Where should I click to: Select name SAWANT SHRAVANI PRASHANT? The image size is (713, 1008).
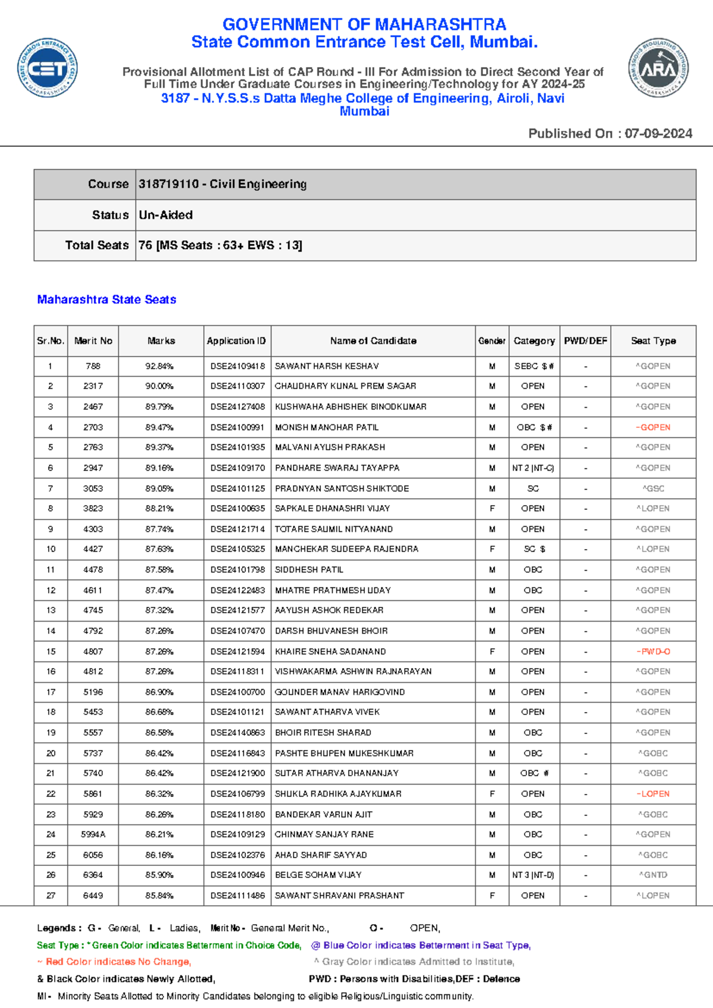tap(339, 896)
